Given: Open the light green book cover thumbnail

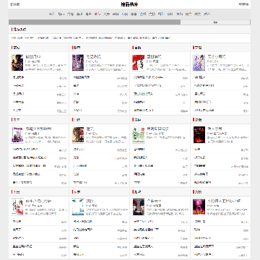Looking at the screenshot, I should (x=139, y=135).
